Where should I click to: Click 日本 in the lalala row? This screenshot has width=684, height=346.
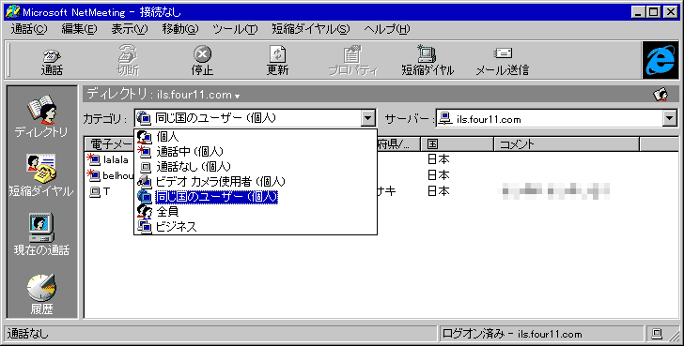438,159
